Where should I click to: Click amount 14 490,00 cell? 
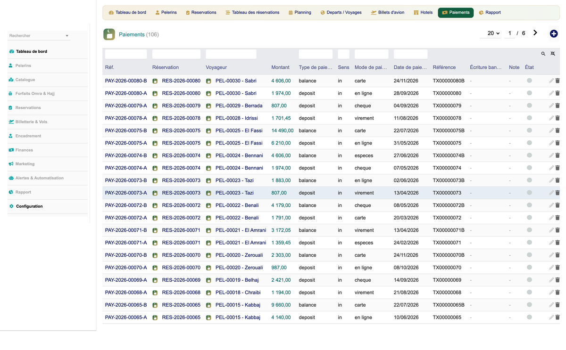pyautogui.click(x=283, y=130)
